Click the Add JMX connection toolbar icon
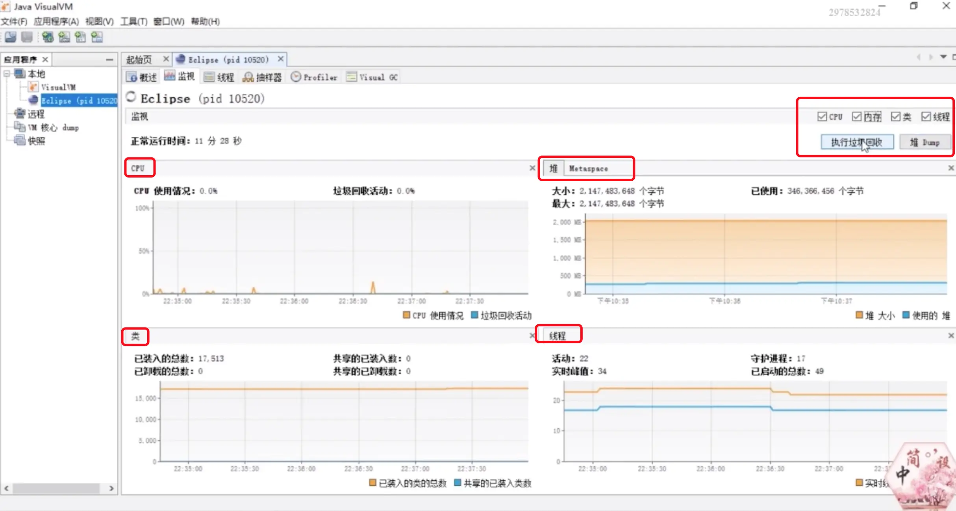 64,37
